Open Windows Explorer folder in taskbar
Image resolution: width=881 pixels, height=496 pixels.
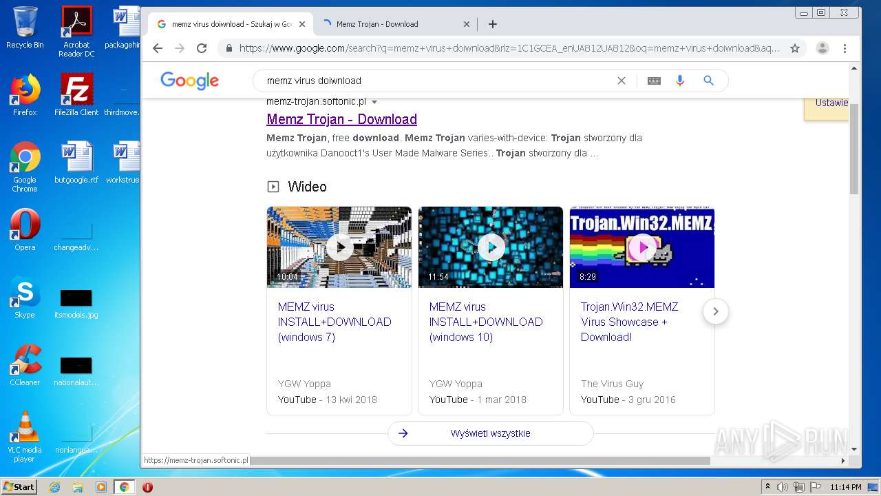click(x=78, y=487)
